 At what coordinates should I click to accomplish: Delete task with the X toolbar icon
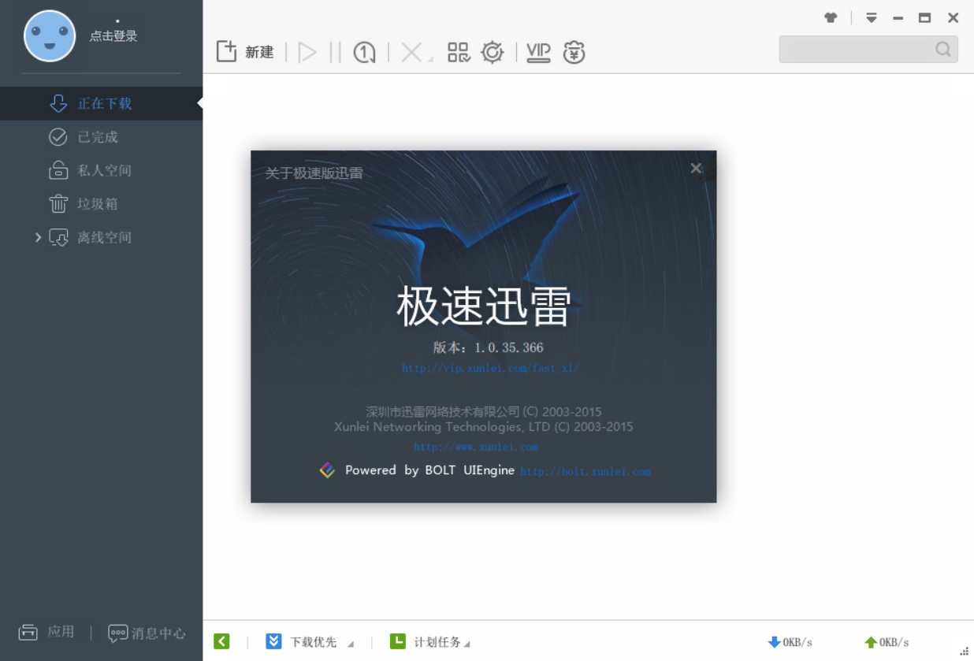click(x=411, y=52)
